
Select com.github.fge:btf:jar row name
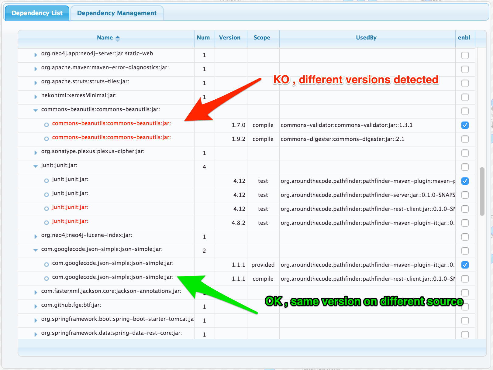71,305
